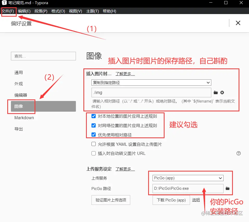Select the 图像 settings category
This screenshot has height=222, width=249.
pyautogui.click(x=43, y=106)
